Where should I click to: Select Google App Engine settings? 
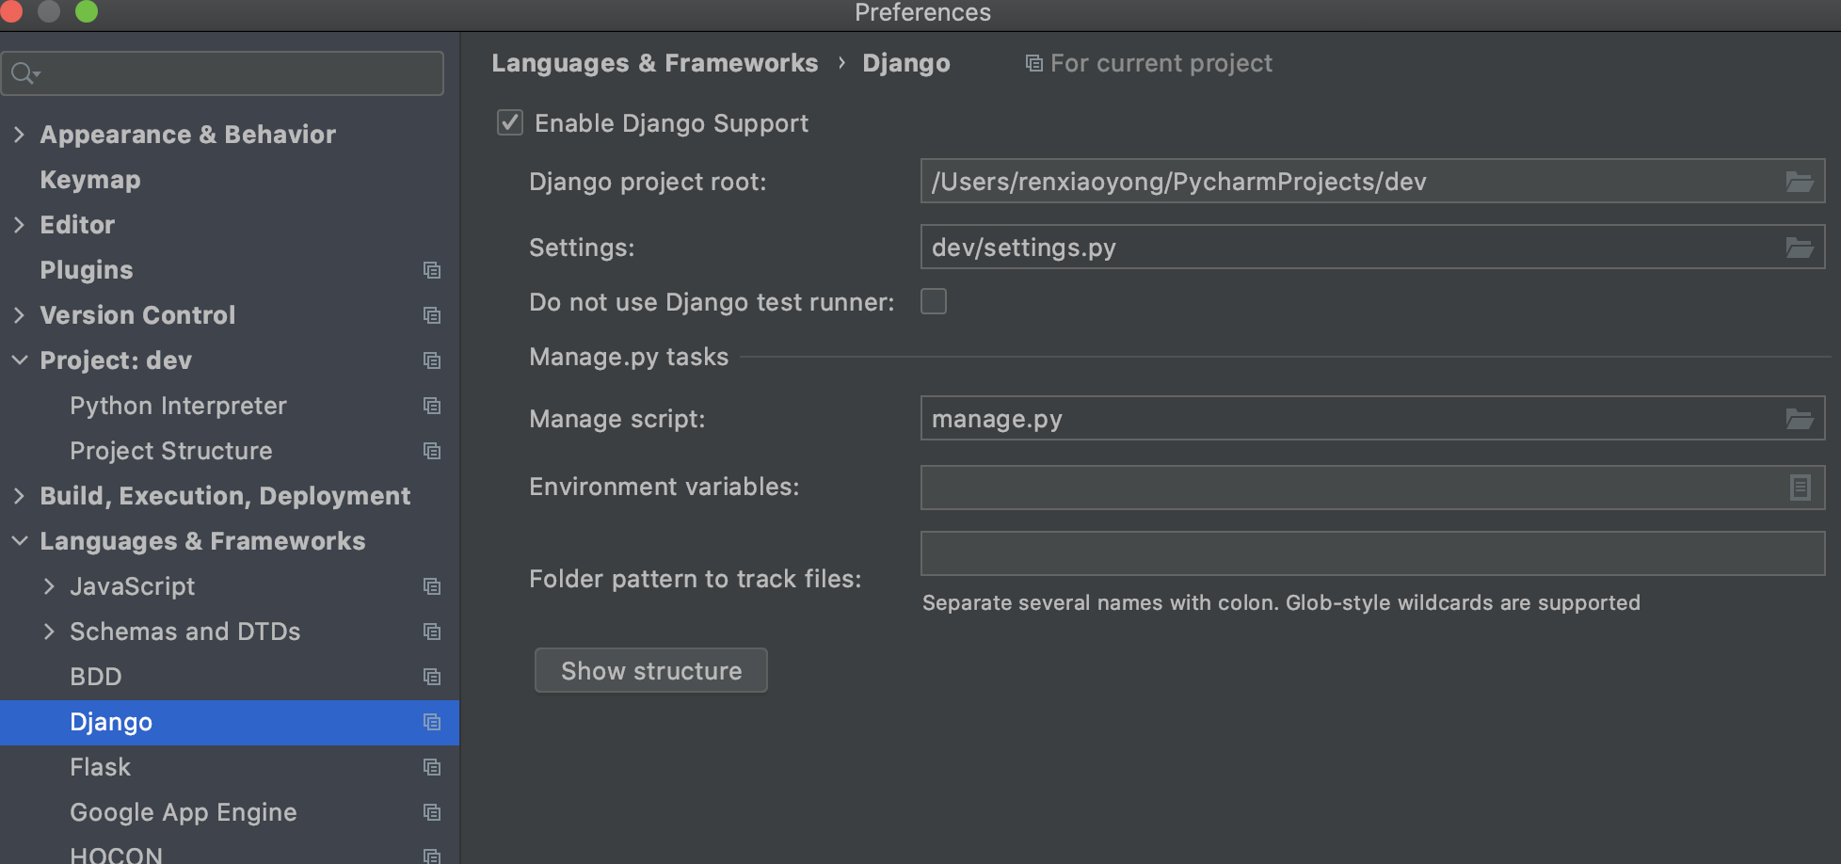[184, 812]
